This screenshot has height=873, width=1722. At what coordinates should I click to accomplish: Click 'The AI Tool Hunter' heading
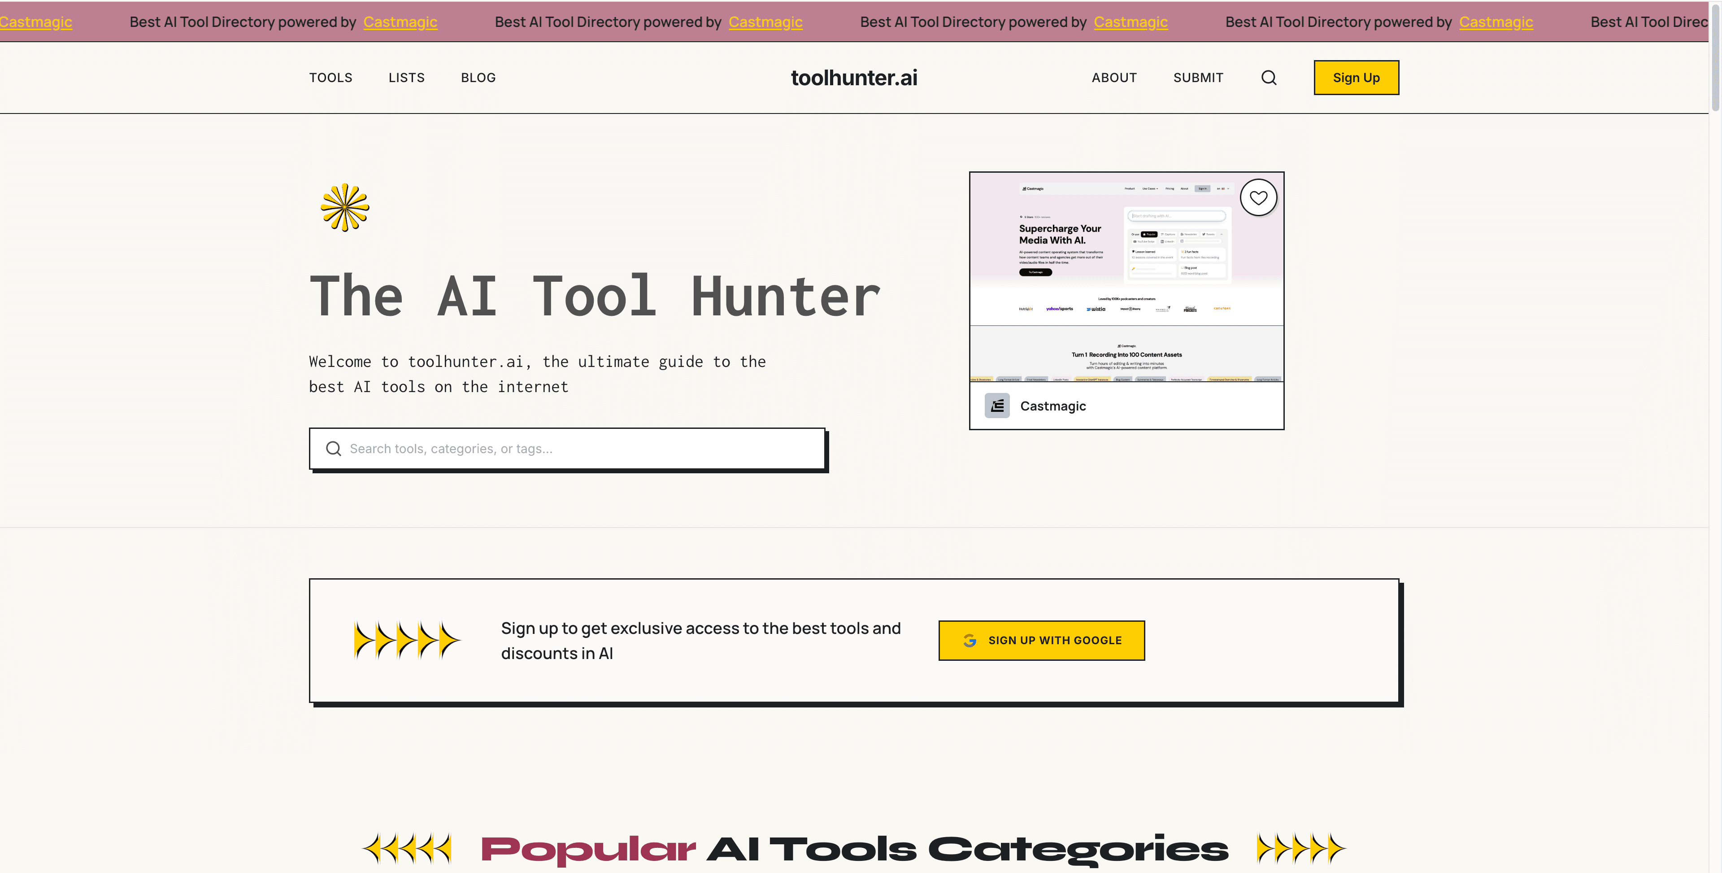(595, 296)
